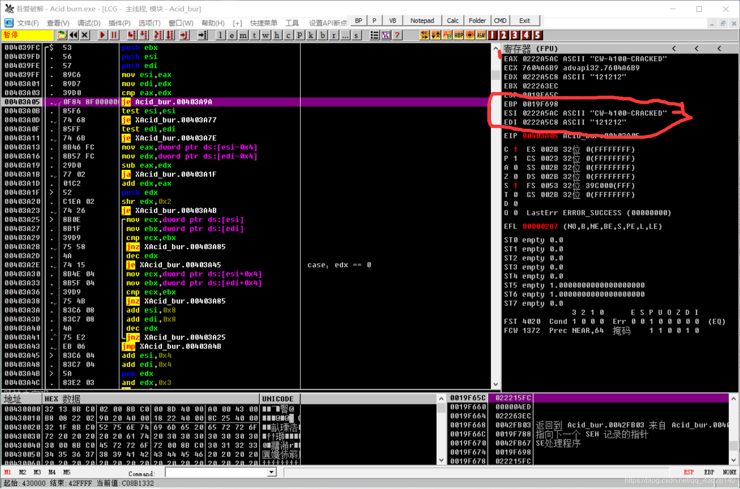The height and width of the screenshot is (489, 740).
Task: Show Source window with the 's' button
Action: [356, 35]
